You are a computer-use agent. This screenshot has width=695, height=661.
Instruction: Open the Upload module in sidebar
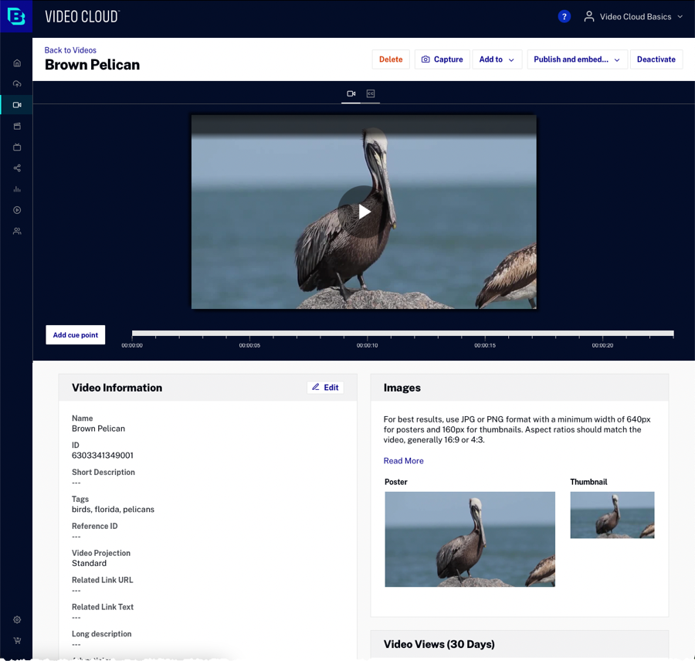(17, 84)
